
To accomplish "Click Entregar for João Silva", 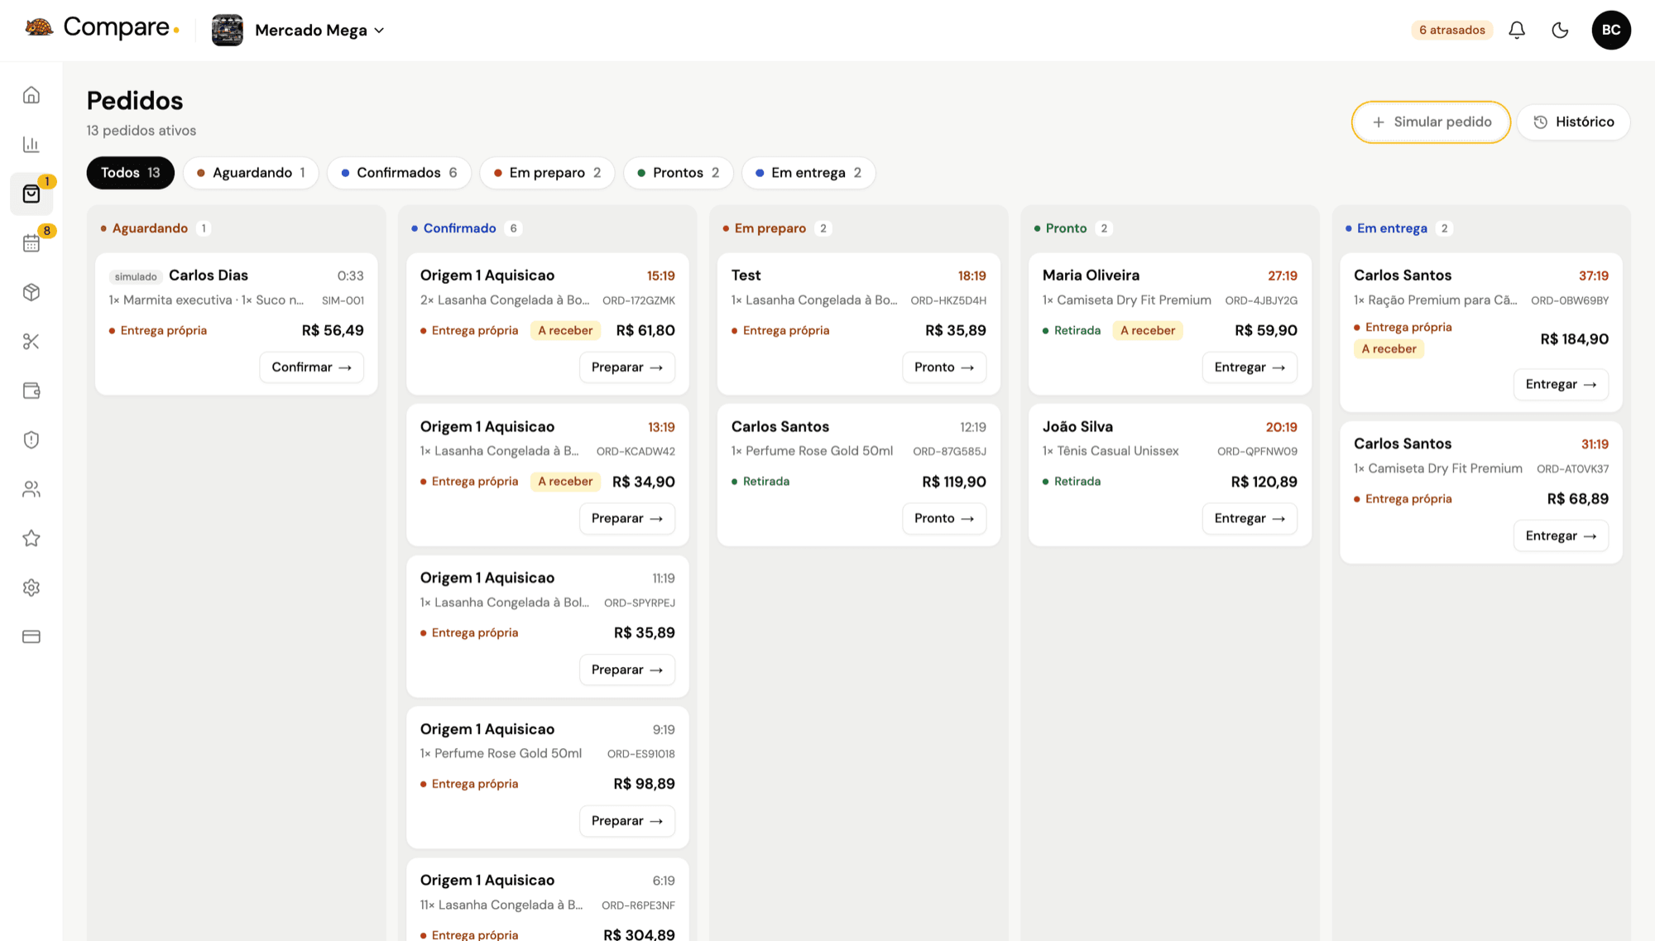I will [x=1250, y=519].
